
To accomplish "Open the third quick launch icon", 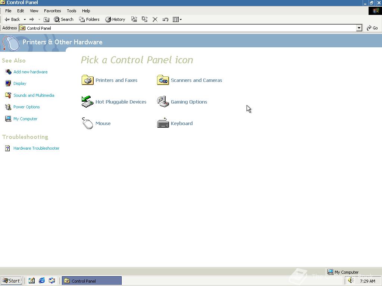I will [52, 281].
